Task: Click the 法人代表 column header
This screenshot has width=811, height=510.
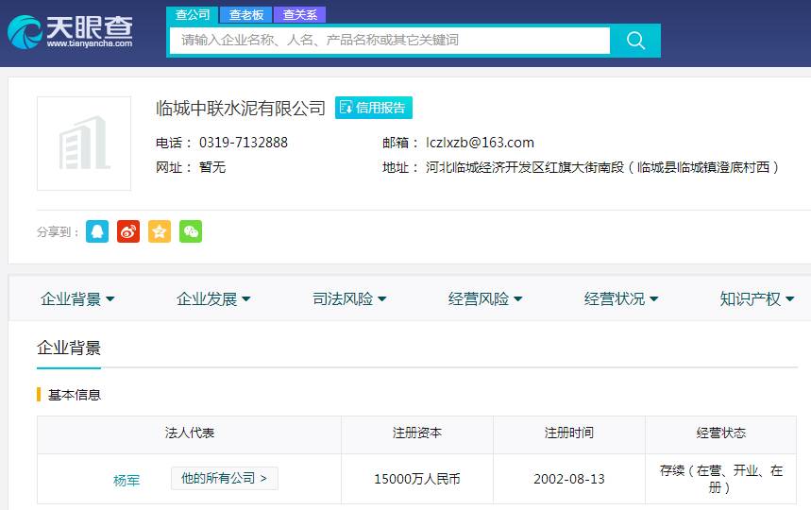Action: click(x=190, y=433)
